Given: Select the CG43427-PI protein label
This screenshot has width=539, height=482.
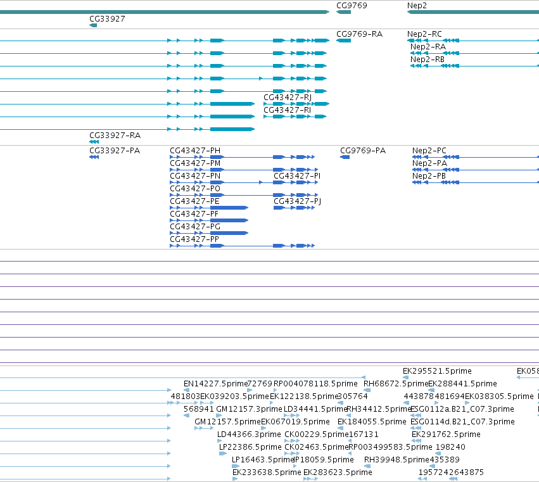Looking at the screenshot, I should [297, 176].
